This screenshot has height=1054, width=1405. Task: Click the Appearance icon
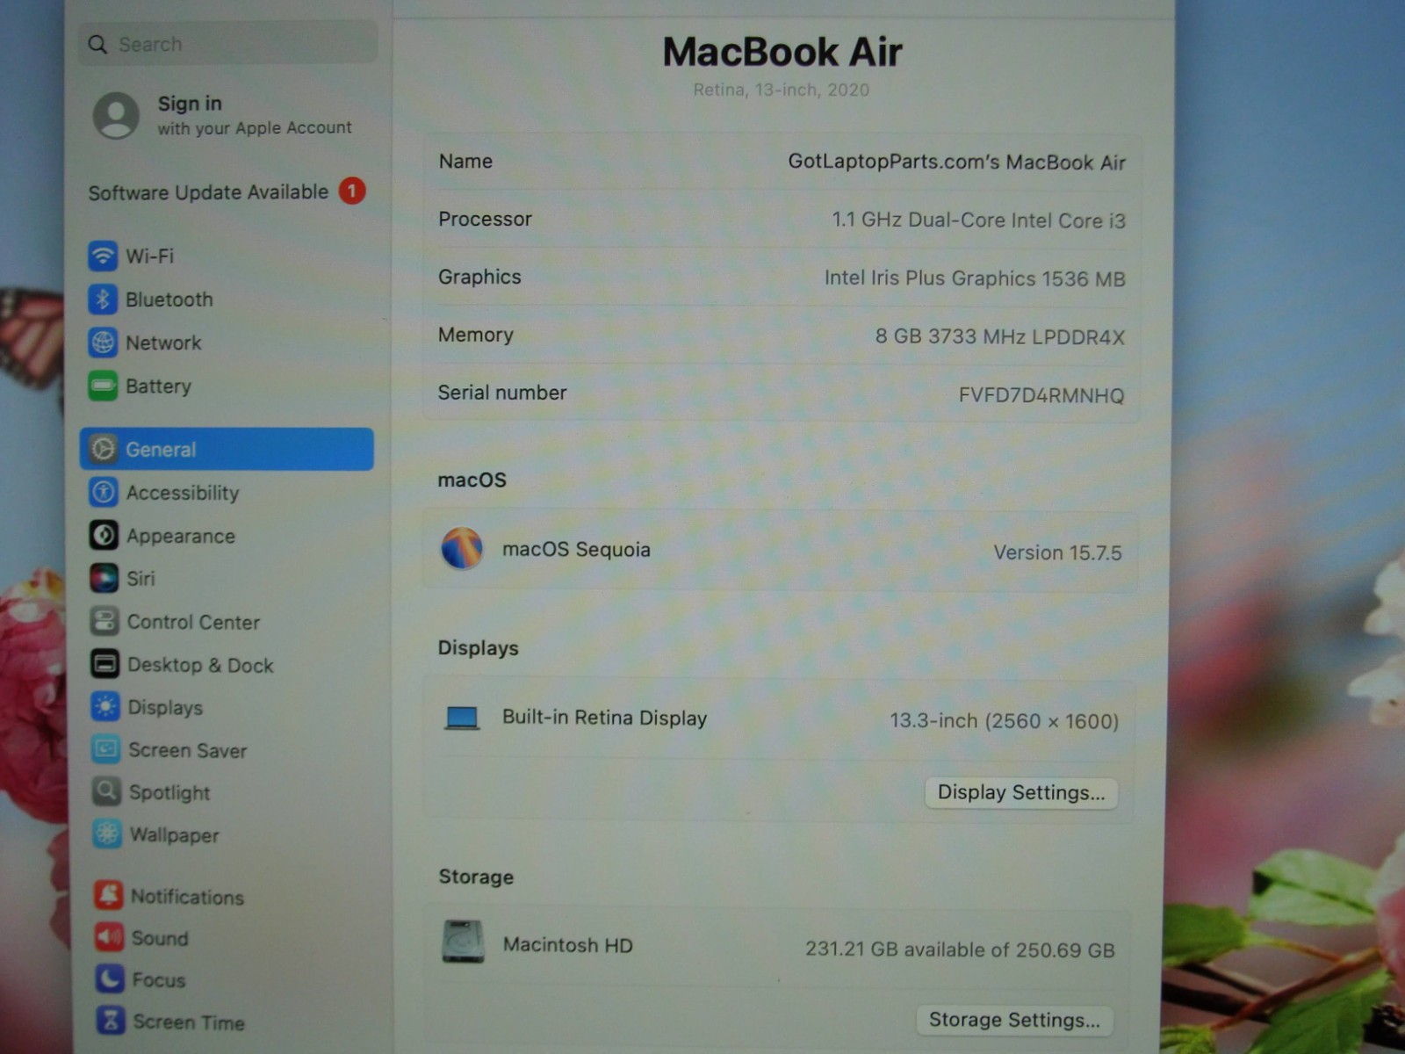[104, 535]
